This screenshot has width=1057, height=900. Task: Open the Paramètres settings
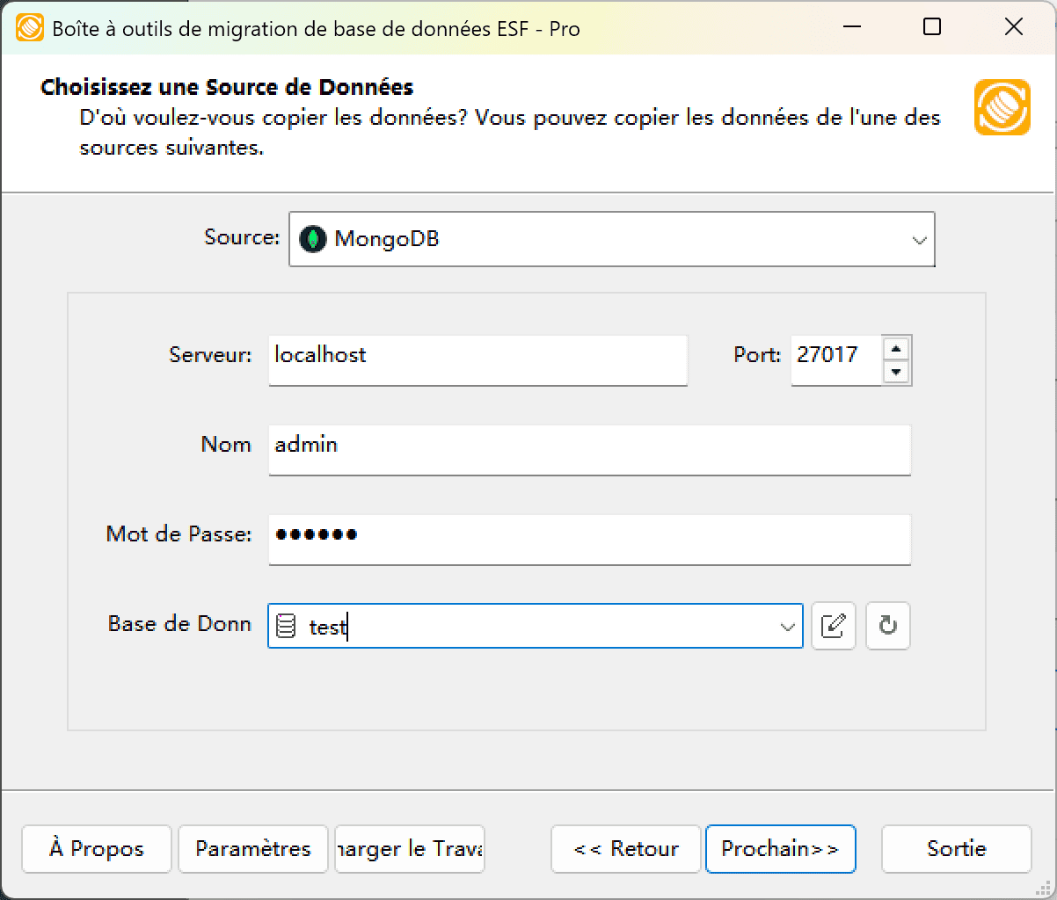(x=252, y=849)
